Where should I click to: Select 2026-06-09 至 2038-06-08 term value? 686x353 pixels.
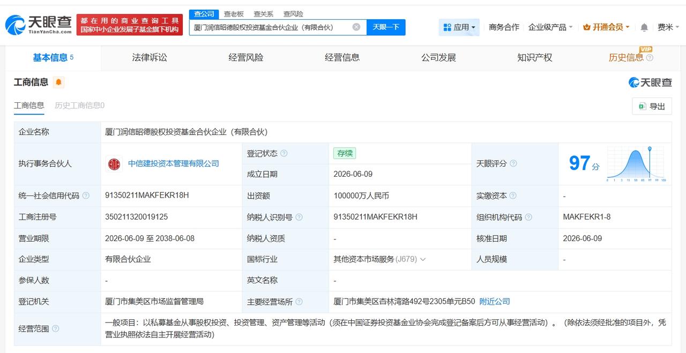(150, 238)
